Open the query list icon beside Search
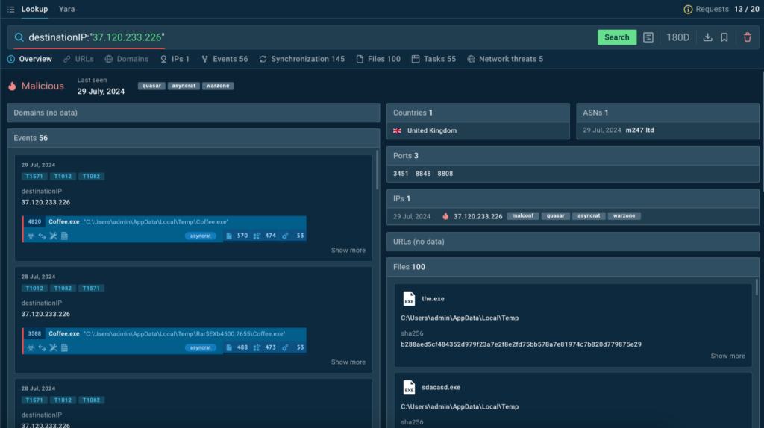 (x=648, y=37)
